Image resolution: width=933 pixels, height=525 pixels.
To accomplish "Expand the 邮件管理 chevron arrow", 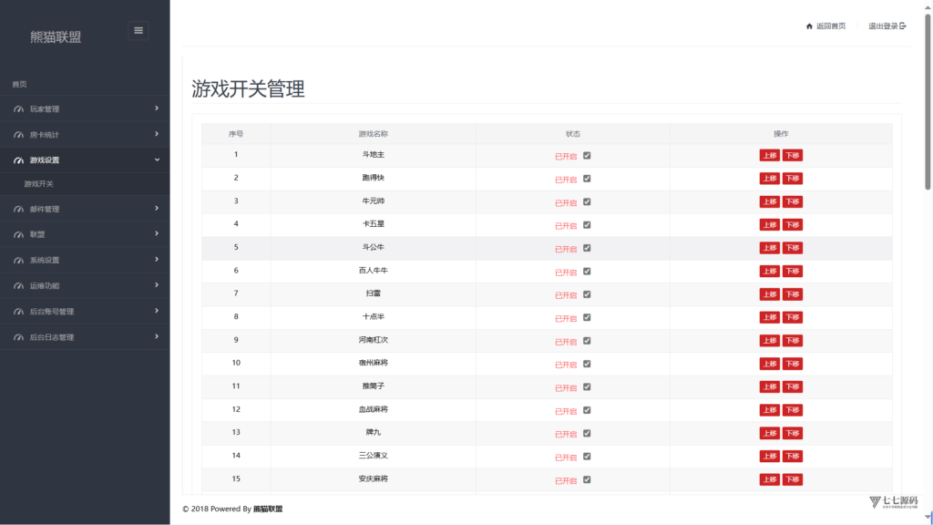I will coord(157,209).
